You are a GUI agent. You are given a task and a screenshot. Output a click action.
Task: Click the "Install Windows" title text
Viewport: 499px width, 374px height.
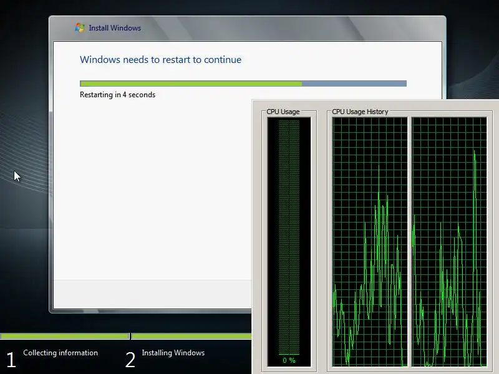(x=115, y=28)
